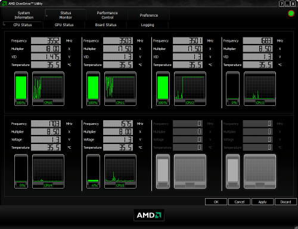Select the CPU0 usage history graph
This screenshot has height=229, width=298.
(48, 89)
